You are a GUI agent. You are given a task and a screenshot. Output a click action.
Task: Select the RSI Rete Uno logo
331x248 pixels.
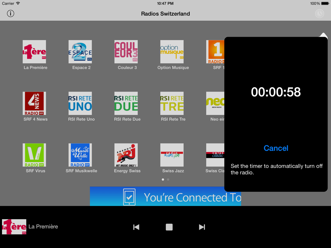[x=80, y=103]
